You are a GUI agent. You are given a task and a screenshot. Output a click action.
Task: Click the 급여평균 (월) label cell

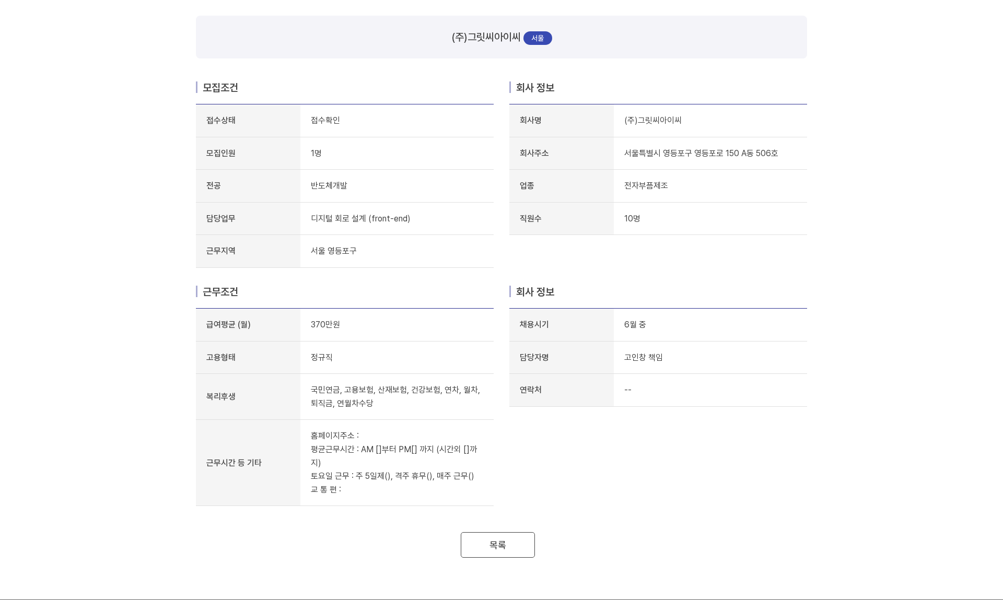pyautogui.click(x=248, y=325)
